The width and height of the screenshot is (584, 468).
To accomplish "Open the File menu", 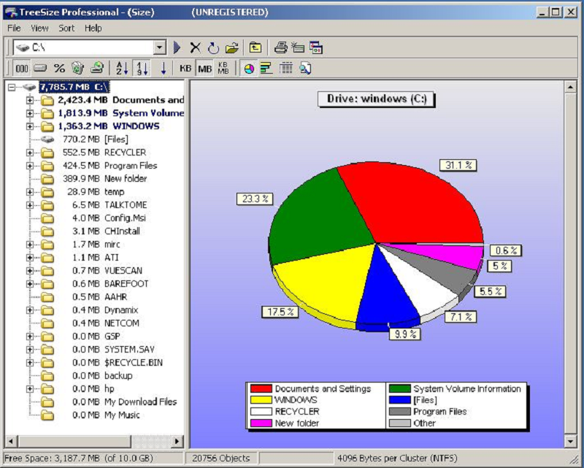I will coord(15,28).
